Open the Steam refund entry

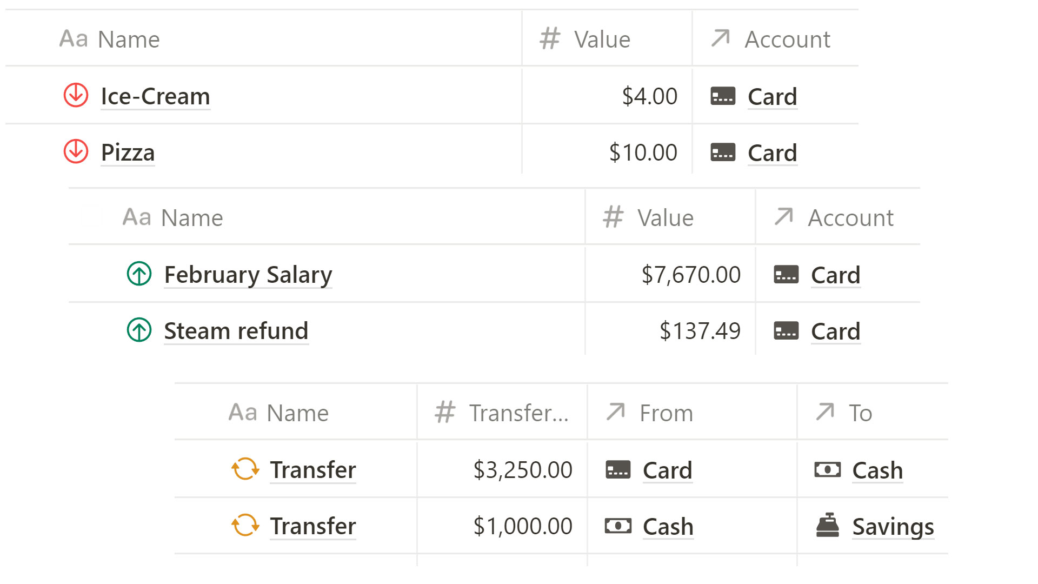236,331
